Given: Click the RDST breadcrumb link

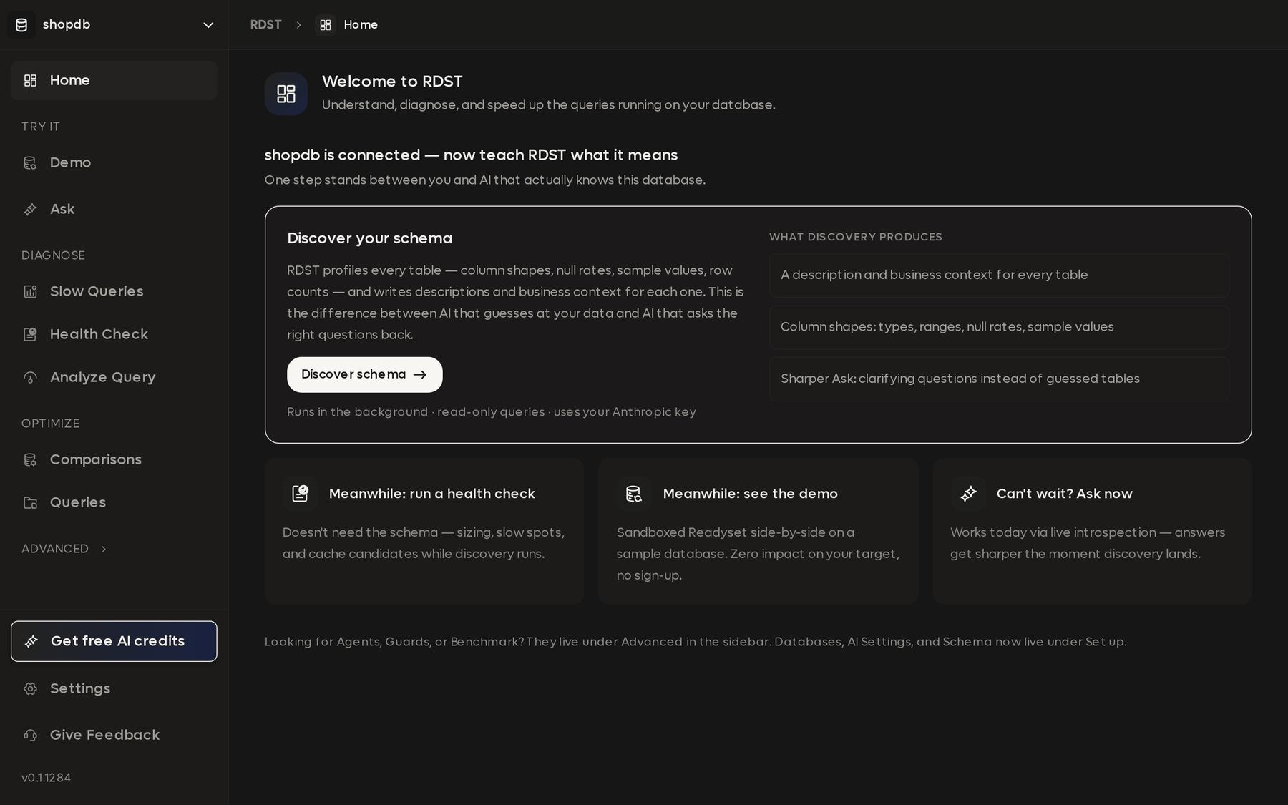Looking at the screenshot, I should pyautogui.click(x=265, y=25).
